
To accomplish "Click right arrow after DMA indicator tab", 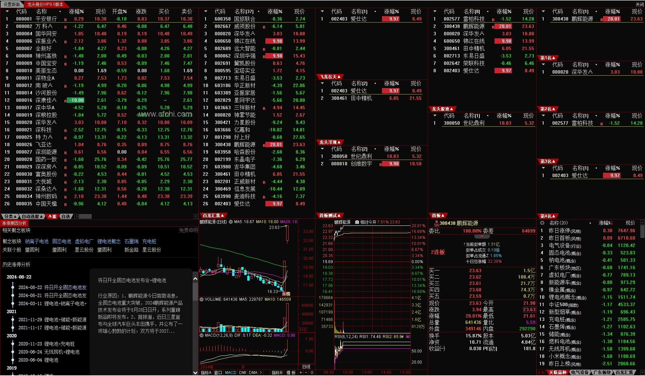I will (x=261, y=373).
